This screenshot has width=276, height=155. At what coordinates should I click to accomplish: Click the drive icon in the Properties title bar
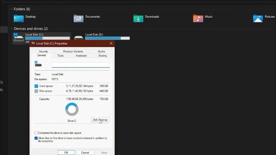click(x=33, y=43)
